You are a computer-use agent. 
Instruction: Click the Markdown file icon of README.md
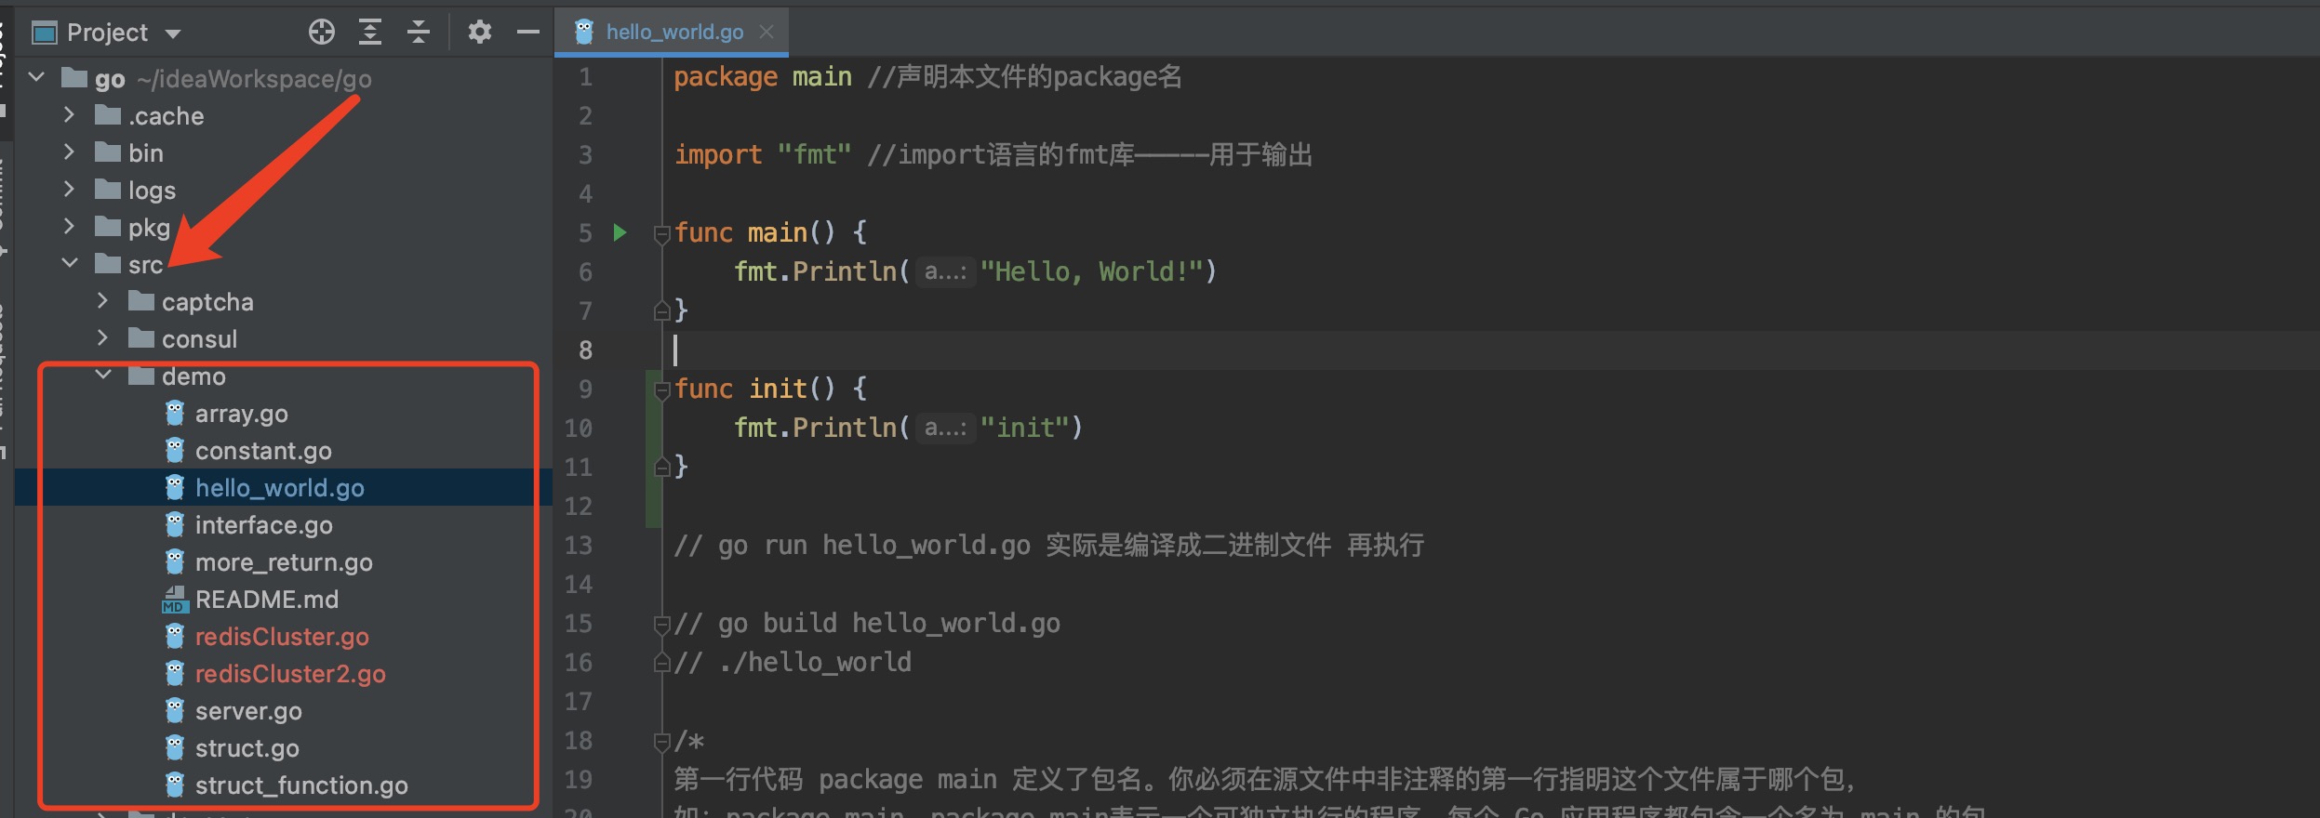pyautogui.click(x=175, y=600)
